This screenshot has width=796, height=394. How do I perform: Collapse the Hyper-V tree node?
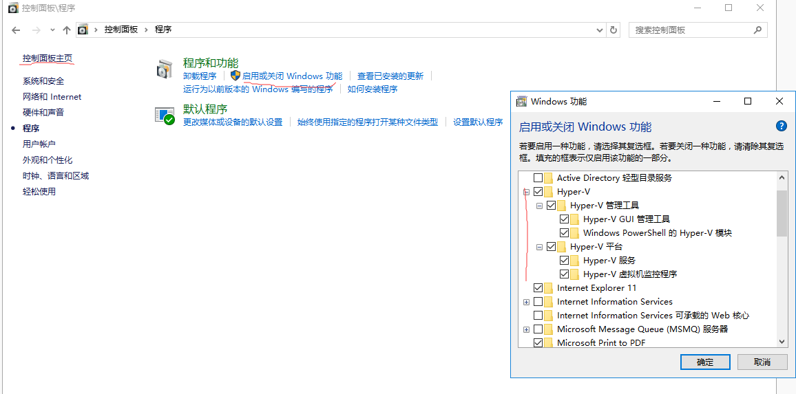(x=527, y=192)
